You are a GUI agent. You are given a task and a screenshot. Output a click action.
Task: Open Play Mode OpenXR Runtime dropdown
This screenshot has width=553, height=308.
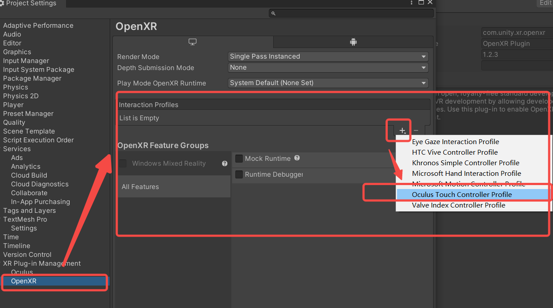(328, 83)
